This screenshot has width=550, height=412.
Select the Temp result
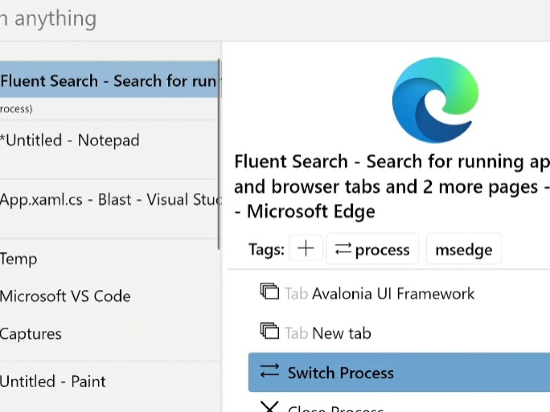pyautogui.click(x=18, y=259)
